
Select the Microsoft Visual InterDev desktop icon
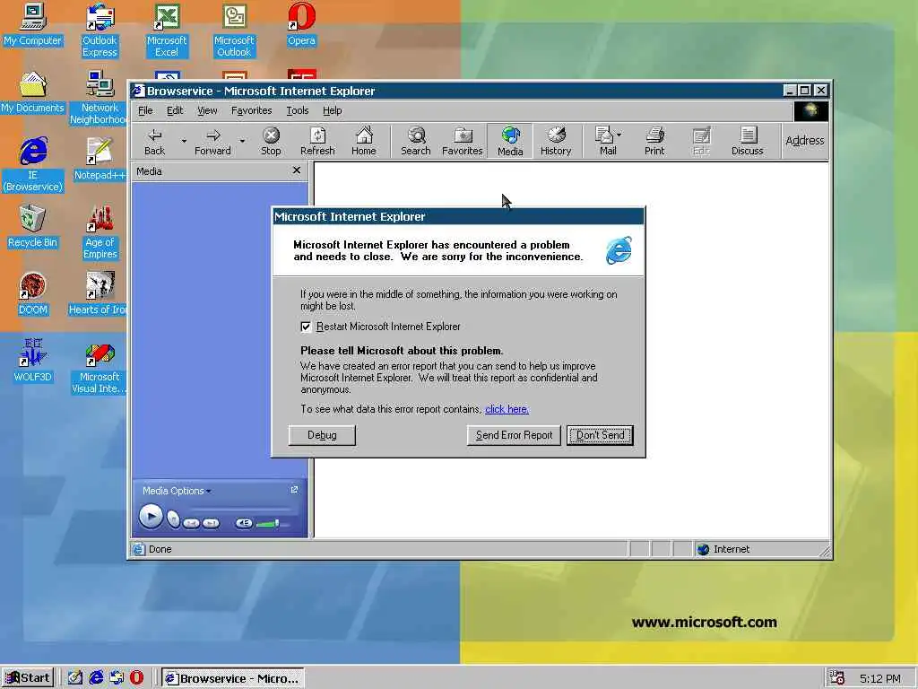click(x=100, y=369)
